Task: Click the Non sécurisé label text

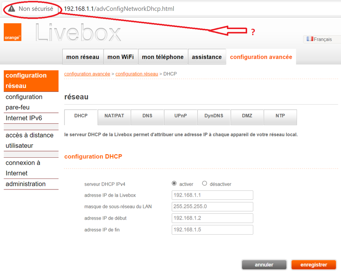Action: coord(36,9)
